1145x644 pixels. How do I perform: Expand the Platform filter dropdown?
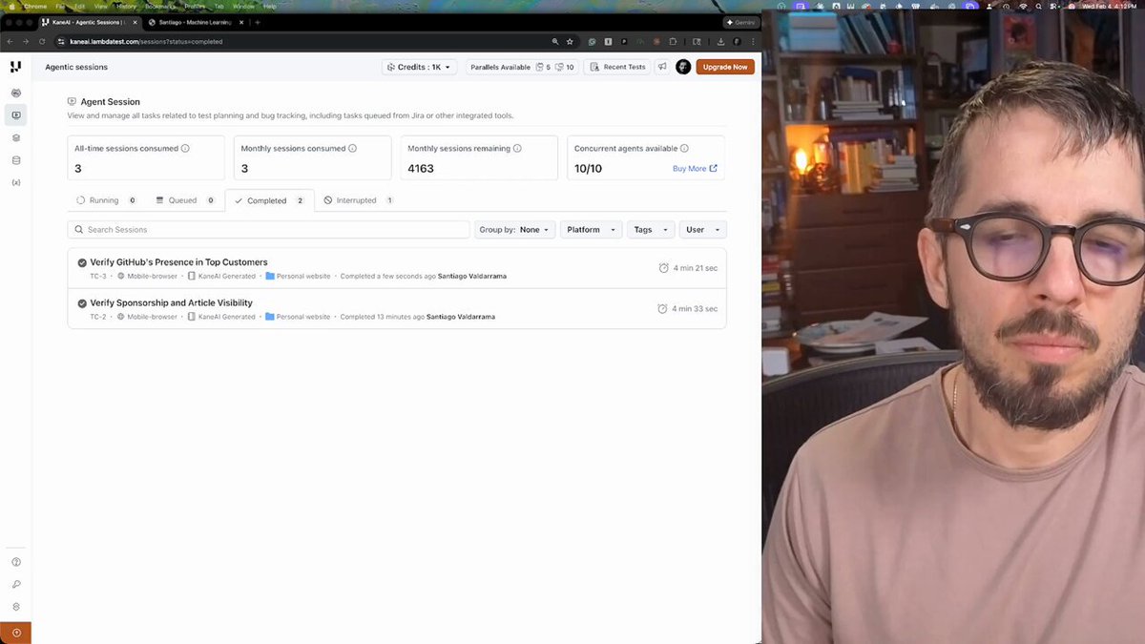(591, 230)
